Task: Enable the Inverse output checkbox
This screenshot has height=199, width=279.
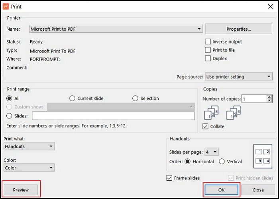Action: coord(208,41)
